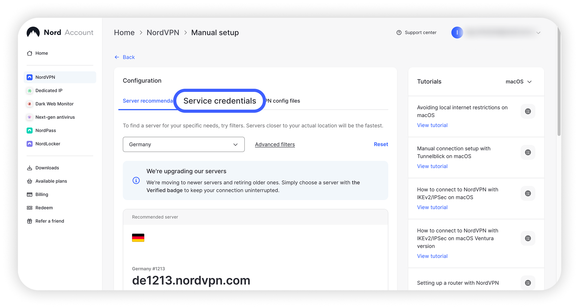Click the German flag of recommended server
This screenshot has height=308, width=579.
(x=138, y=238)
